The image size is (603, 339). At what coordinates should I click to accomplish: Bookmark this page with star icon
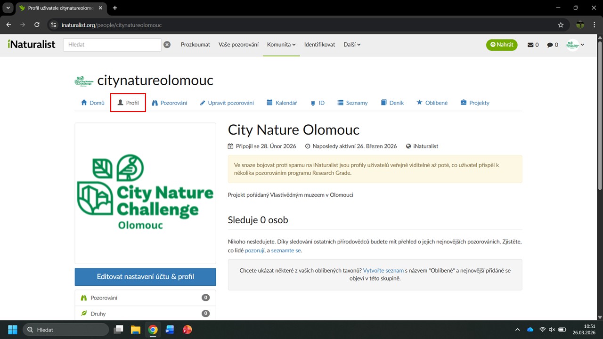click(x=561, y=25)
